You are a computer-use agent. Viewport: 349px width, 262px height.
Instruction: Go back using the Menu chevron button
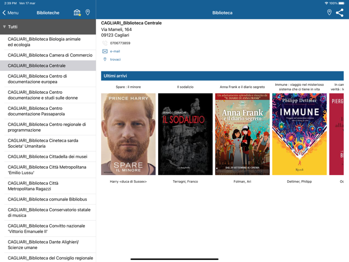[x=10, y=12]
